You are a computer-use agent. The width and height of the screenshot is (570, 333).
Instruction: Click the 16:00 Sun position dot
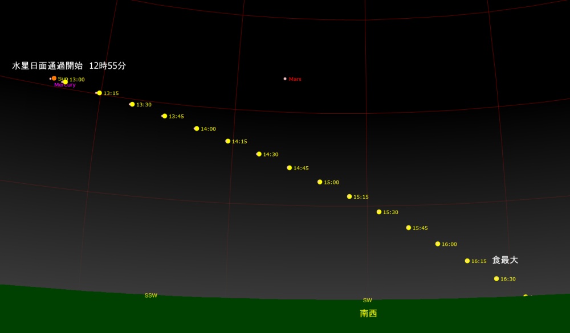[x=438, y=244]
